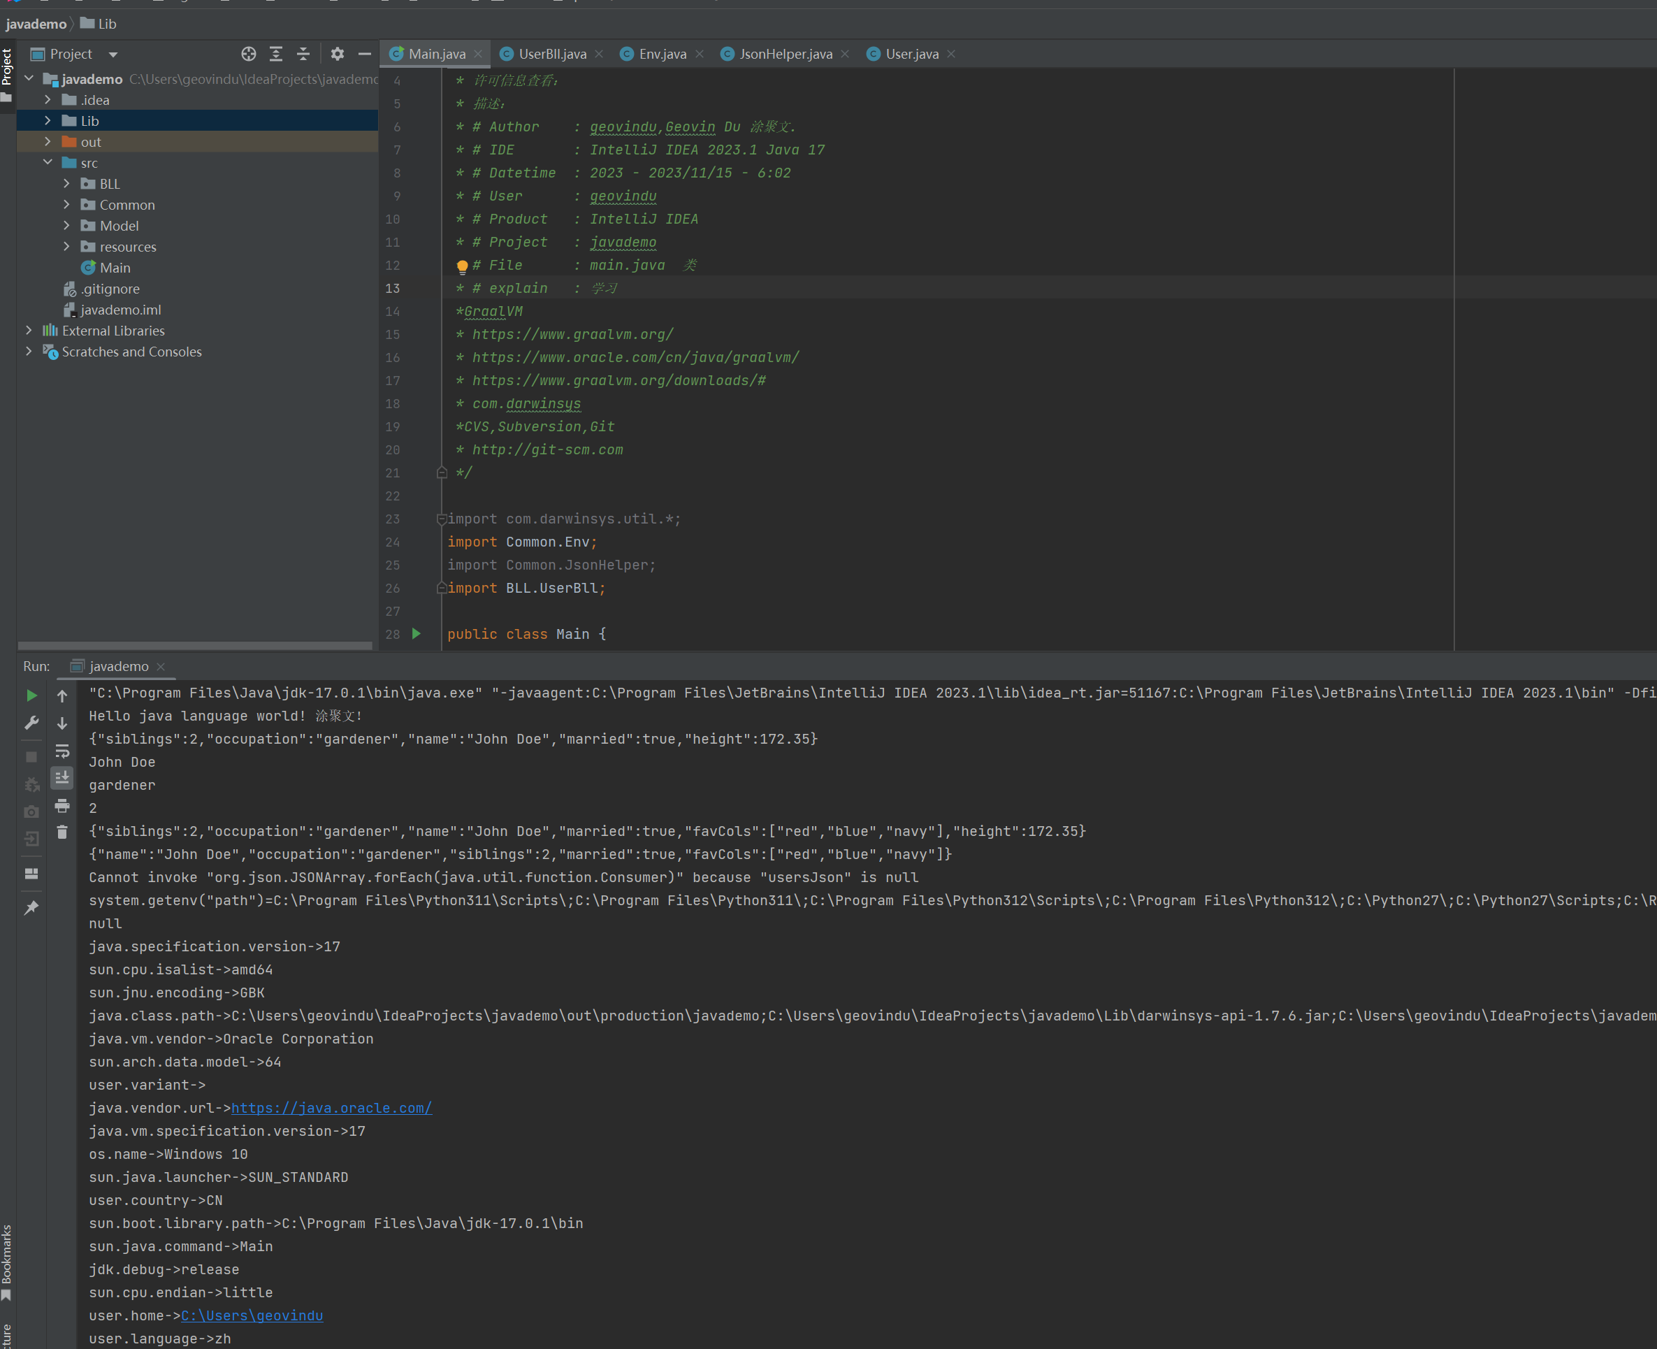
Task: Click Select Opened File crosshair icon
Action: (249, 54)
